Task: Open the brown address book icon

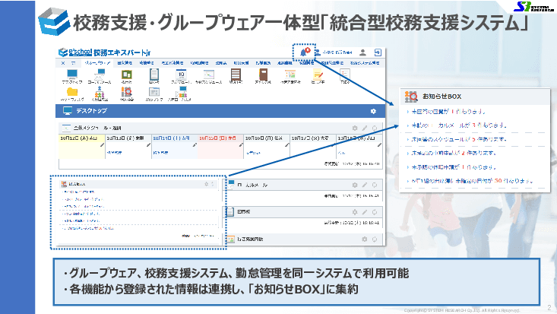Action: pos(263,75)
